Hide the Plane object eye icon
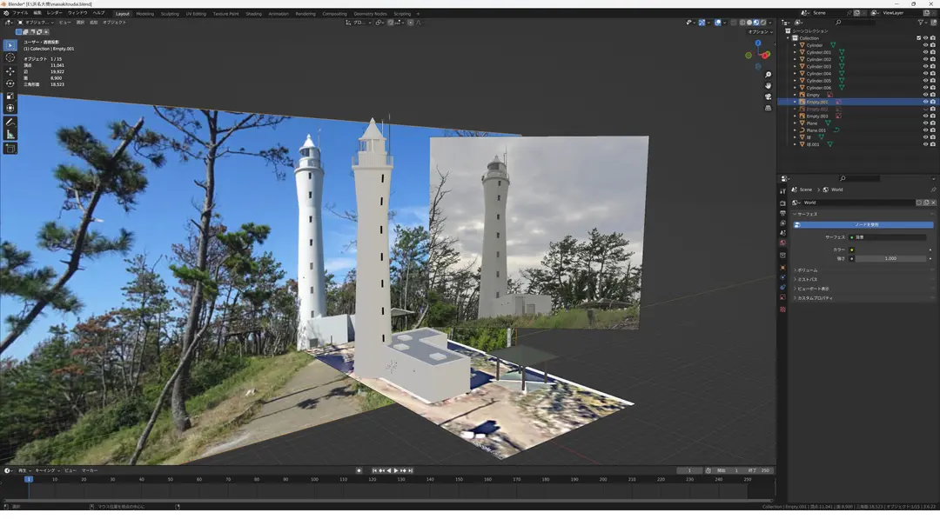 point(925,123)
